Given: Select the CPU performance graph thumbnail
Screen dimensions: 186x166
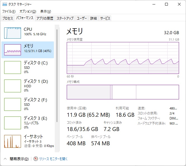Looking at the screenshot, I should (13, 33).
